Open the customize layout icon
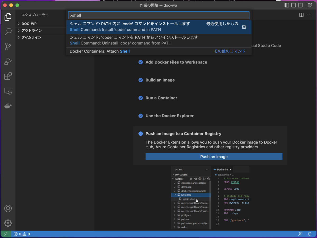Viewport: 317px width, 238px height. pos(310,5)
